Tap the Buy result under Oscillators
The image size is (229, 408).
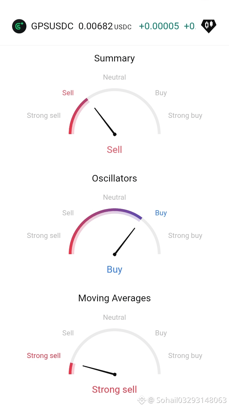click(114, 269)
